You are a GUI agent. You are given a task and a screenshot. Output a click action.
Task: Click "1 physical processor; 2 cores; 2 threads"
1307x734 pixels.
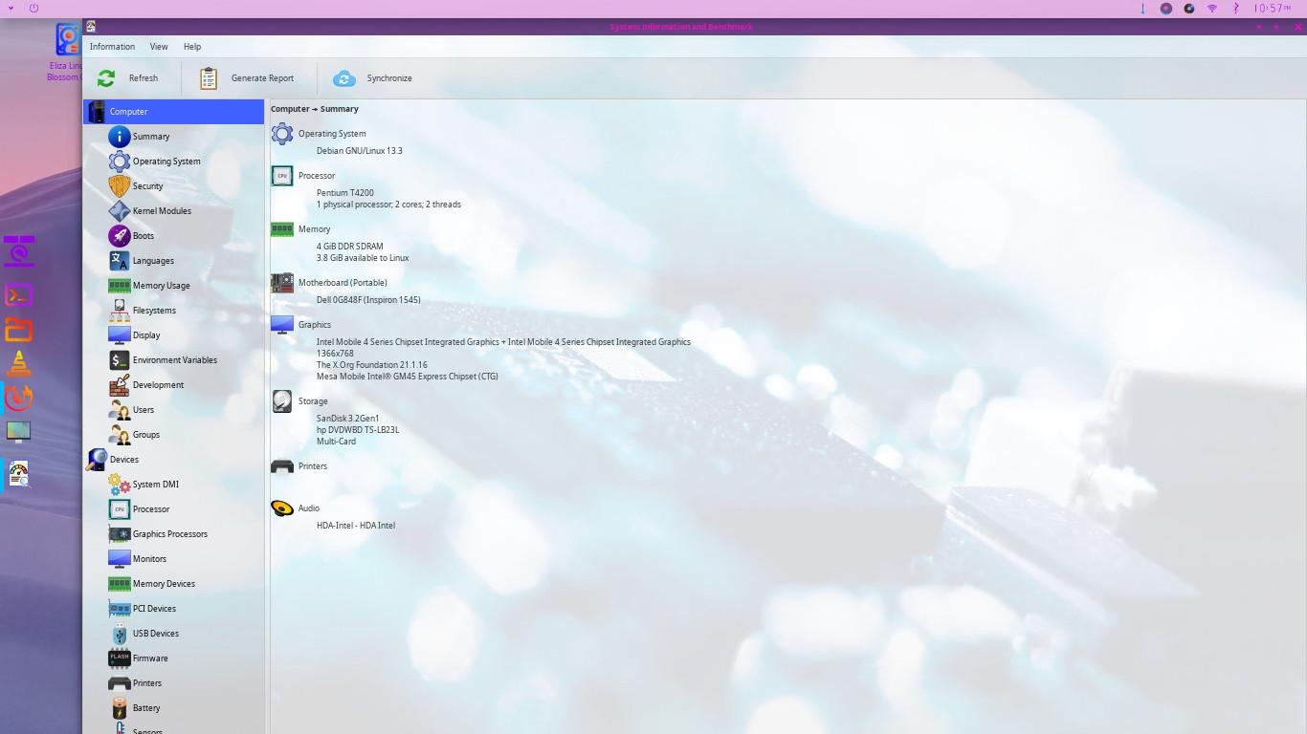click(388, 205)
